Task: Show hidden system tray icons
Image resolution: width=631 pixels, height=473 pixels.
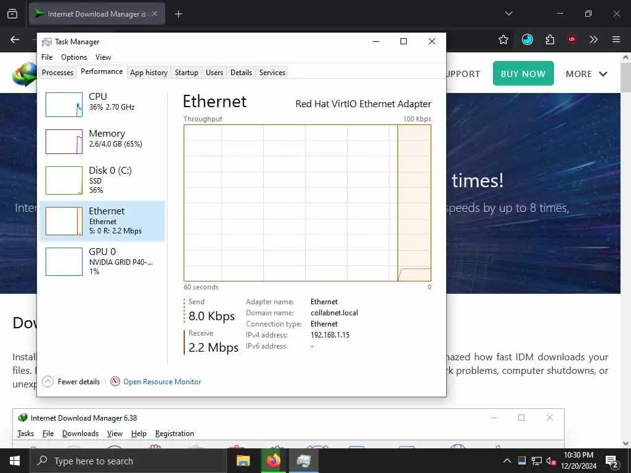Action: point(507,461)
